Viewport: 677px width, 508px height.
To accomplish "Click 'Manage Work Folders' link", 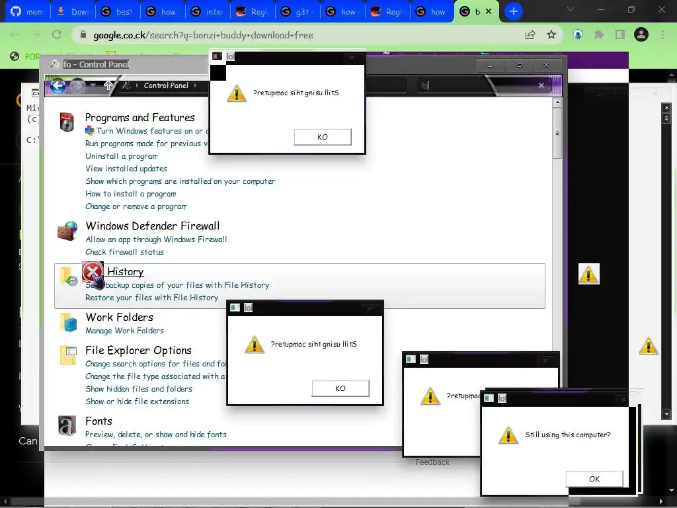I will tap(125, 331).
